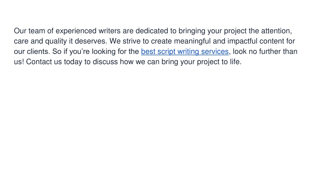This screenshot has height=178, width=317.
Task: Click the word "meaningful" in the text
Action: click(193, 41)
